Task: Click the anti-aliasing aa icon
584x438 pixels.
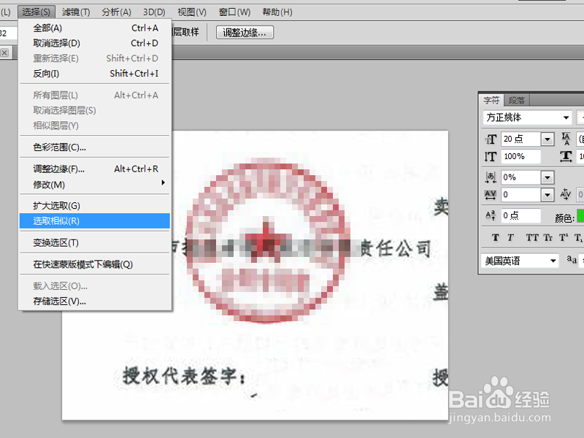Action: click(572, 259)
